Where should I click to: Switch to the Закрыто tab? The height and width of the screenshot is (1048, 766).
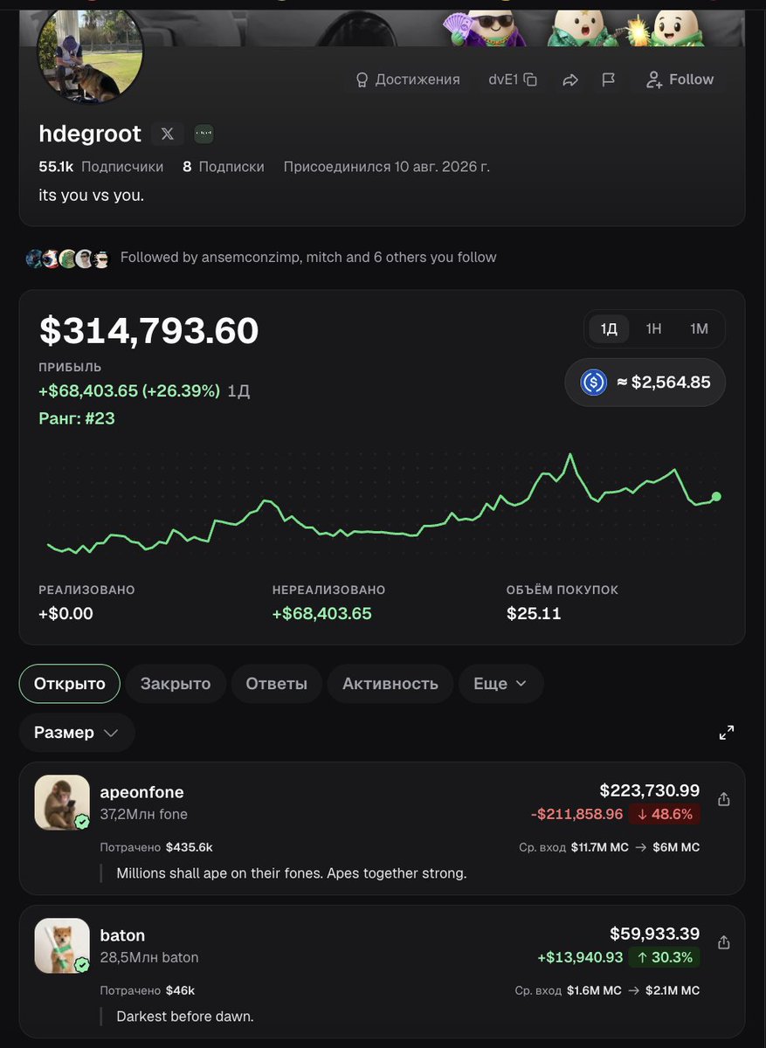[176, 684]
